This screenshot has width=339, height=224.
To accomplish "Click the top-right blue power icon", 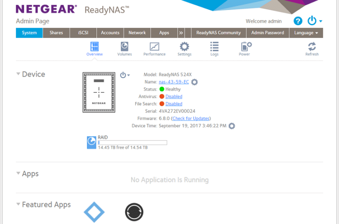I will 312,21.
